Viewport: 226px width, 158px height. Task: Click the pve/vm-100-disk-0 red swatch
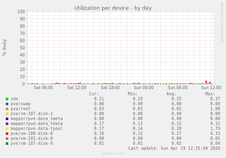click(7, 134)
